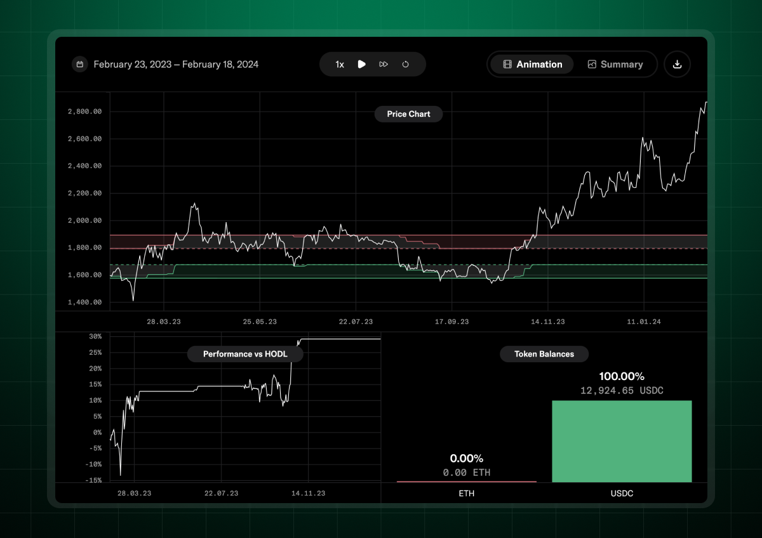
Task: Click the image icon beside Summary
Action: tap(591, 64)
